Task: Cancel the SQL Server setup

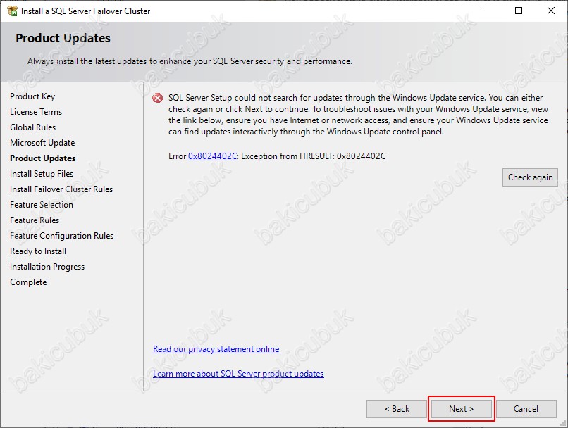Action: coord(526,409)
